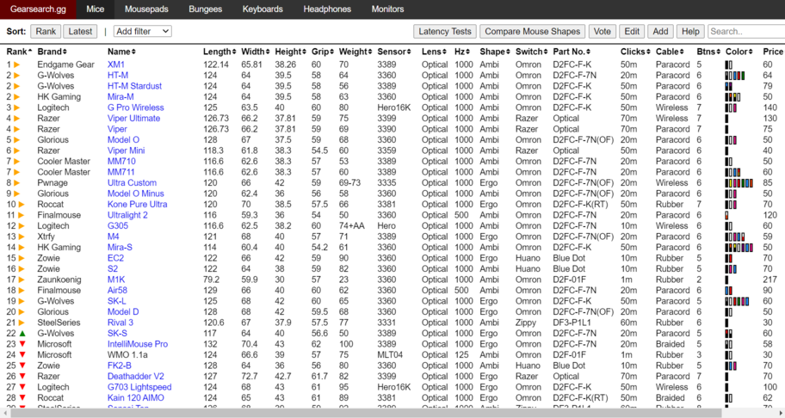Click the green up arrow next to SK-S
The height and width of the screenshot is (418, 785).
(x=22, y=334)
